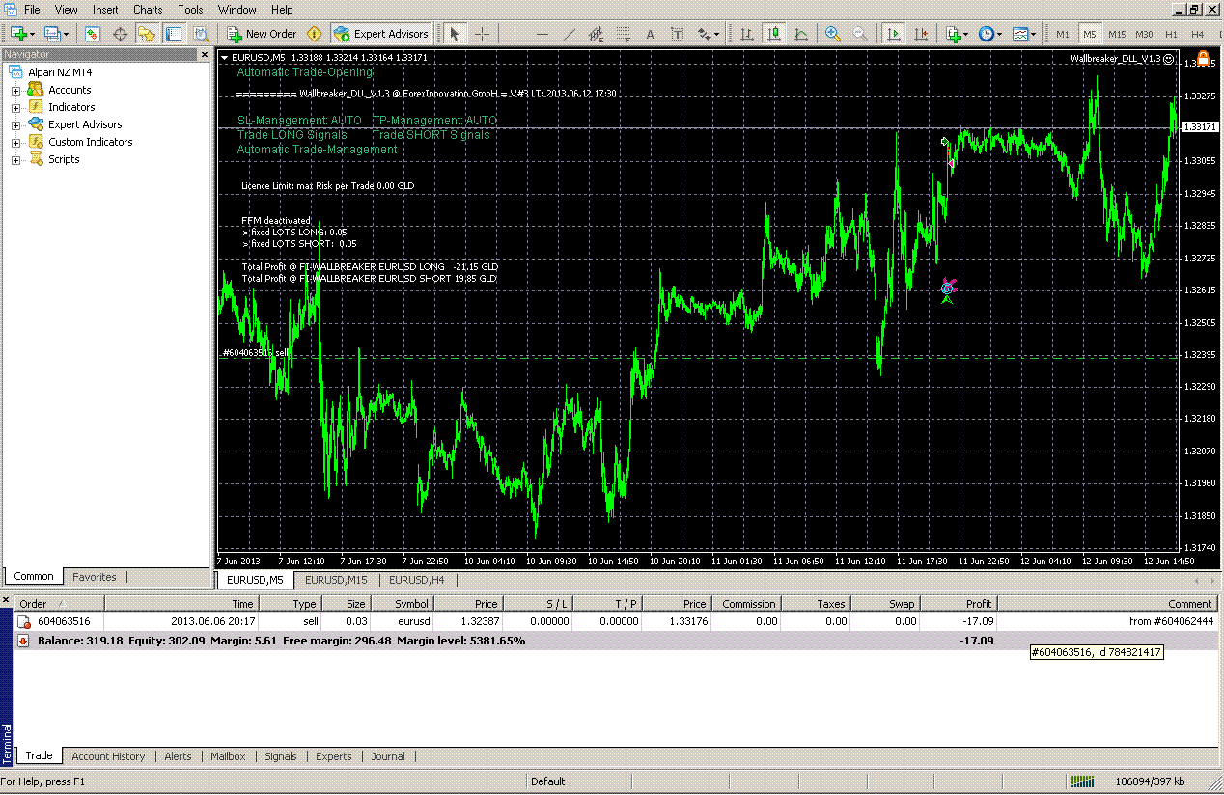Image resolution: width=1224 pixels, height=795 pixels.
Task: Select the Draw Text Label tool
Action: (677, 34)
